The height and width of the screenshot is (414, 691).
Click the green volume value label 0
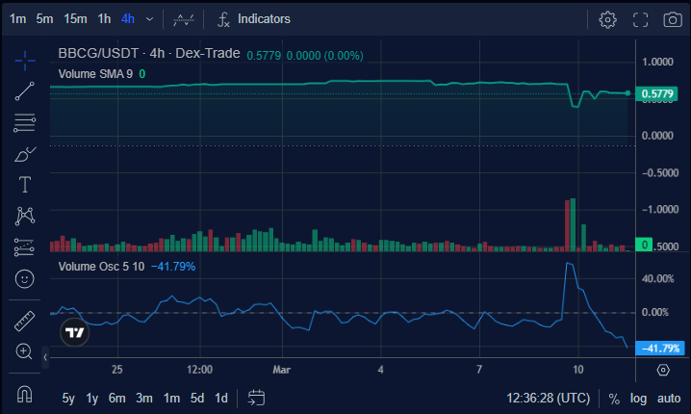[644, 245]
